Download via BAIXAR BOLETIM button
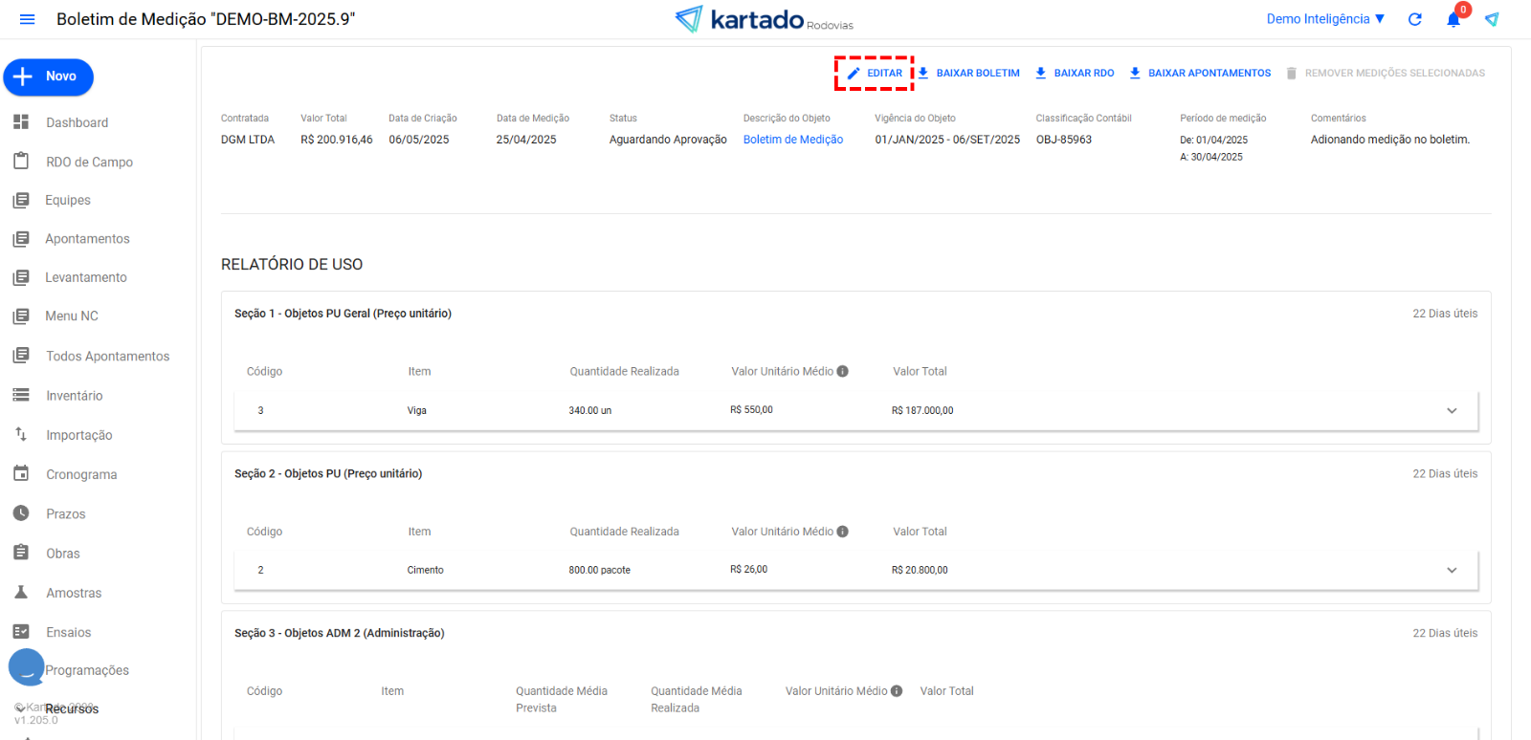1531x740 pixels. (968, 74)
